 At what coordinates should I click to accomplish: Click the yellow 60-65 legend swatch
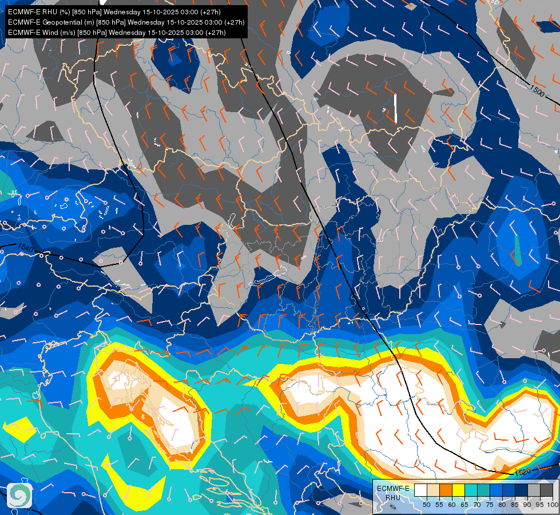coord(459,490)
